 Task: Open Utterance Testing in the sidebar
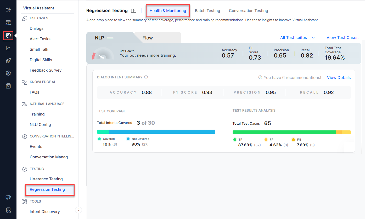pyautogui.click(x=46, y=179)
